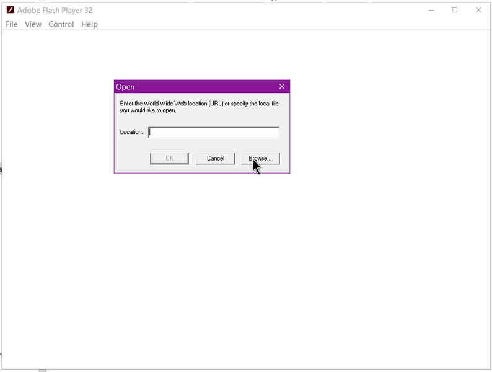This screenshot has height=372, width=492.
Task: Click the 'Open' dialog title text
Action: (x=125, y=87)
